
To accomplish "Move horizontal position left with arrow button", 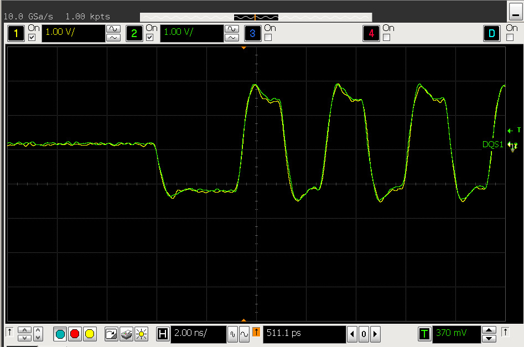I will (352, 334).
